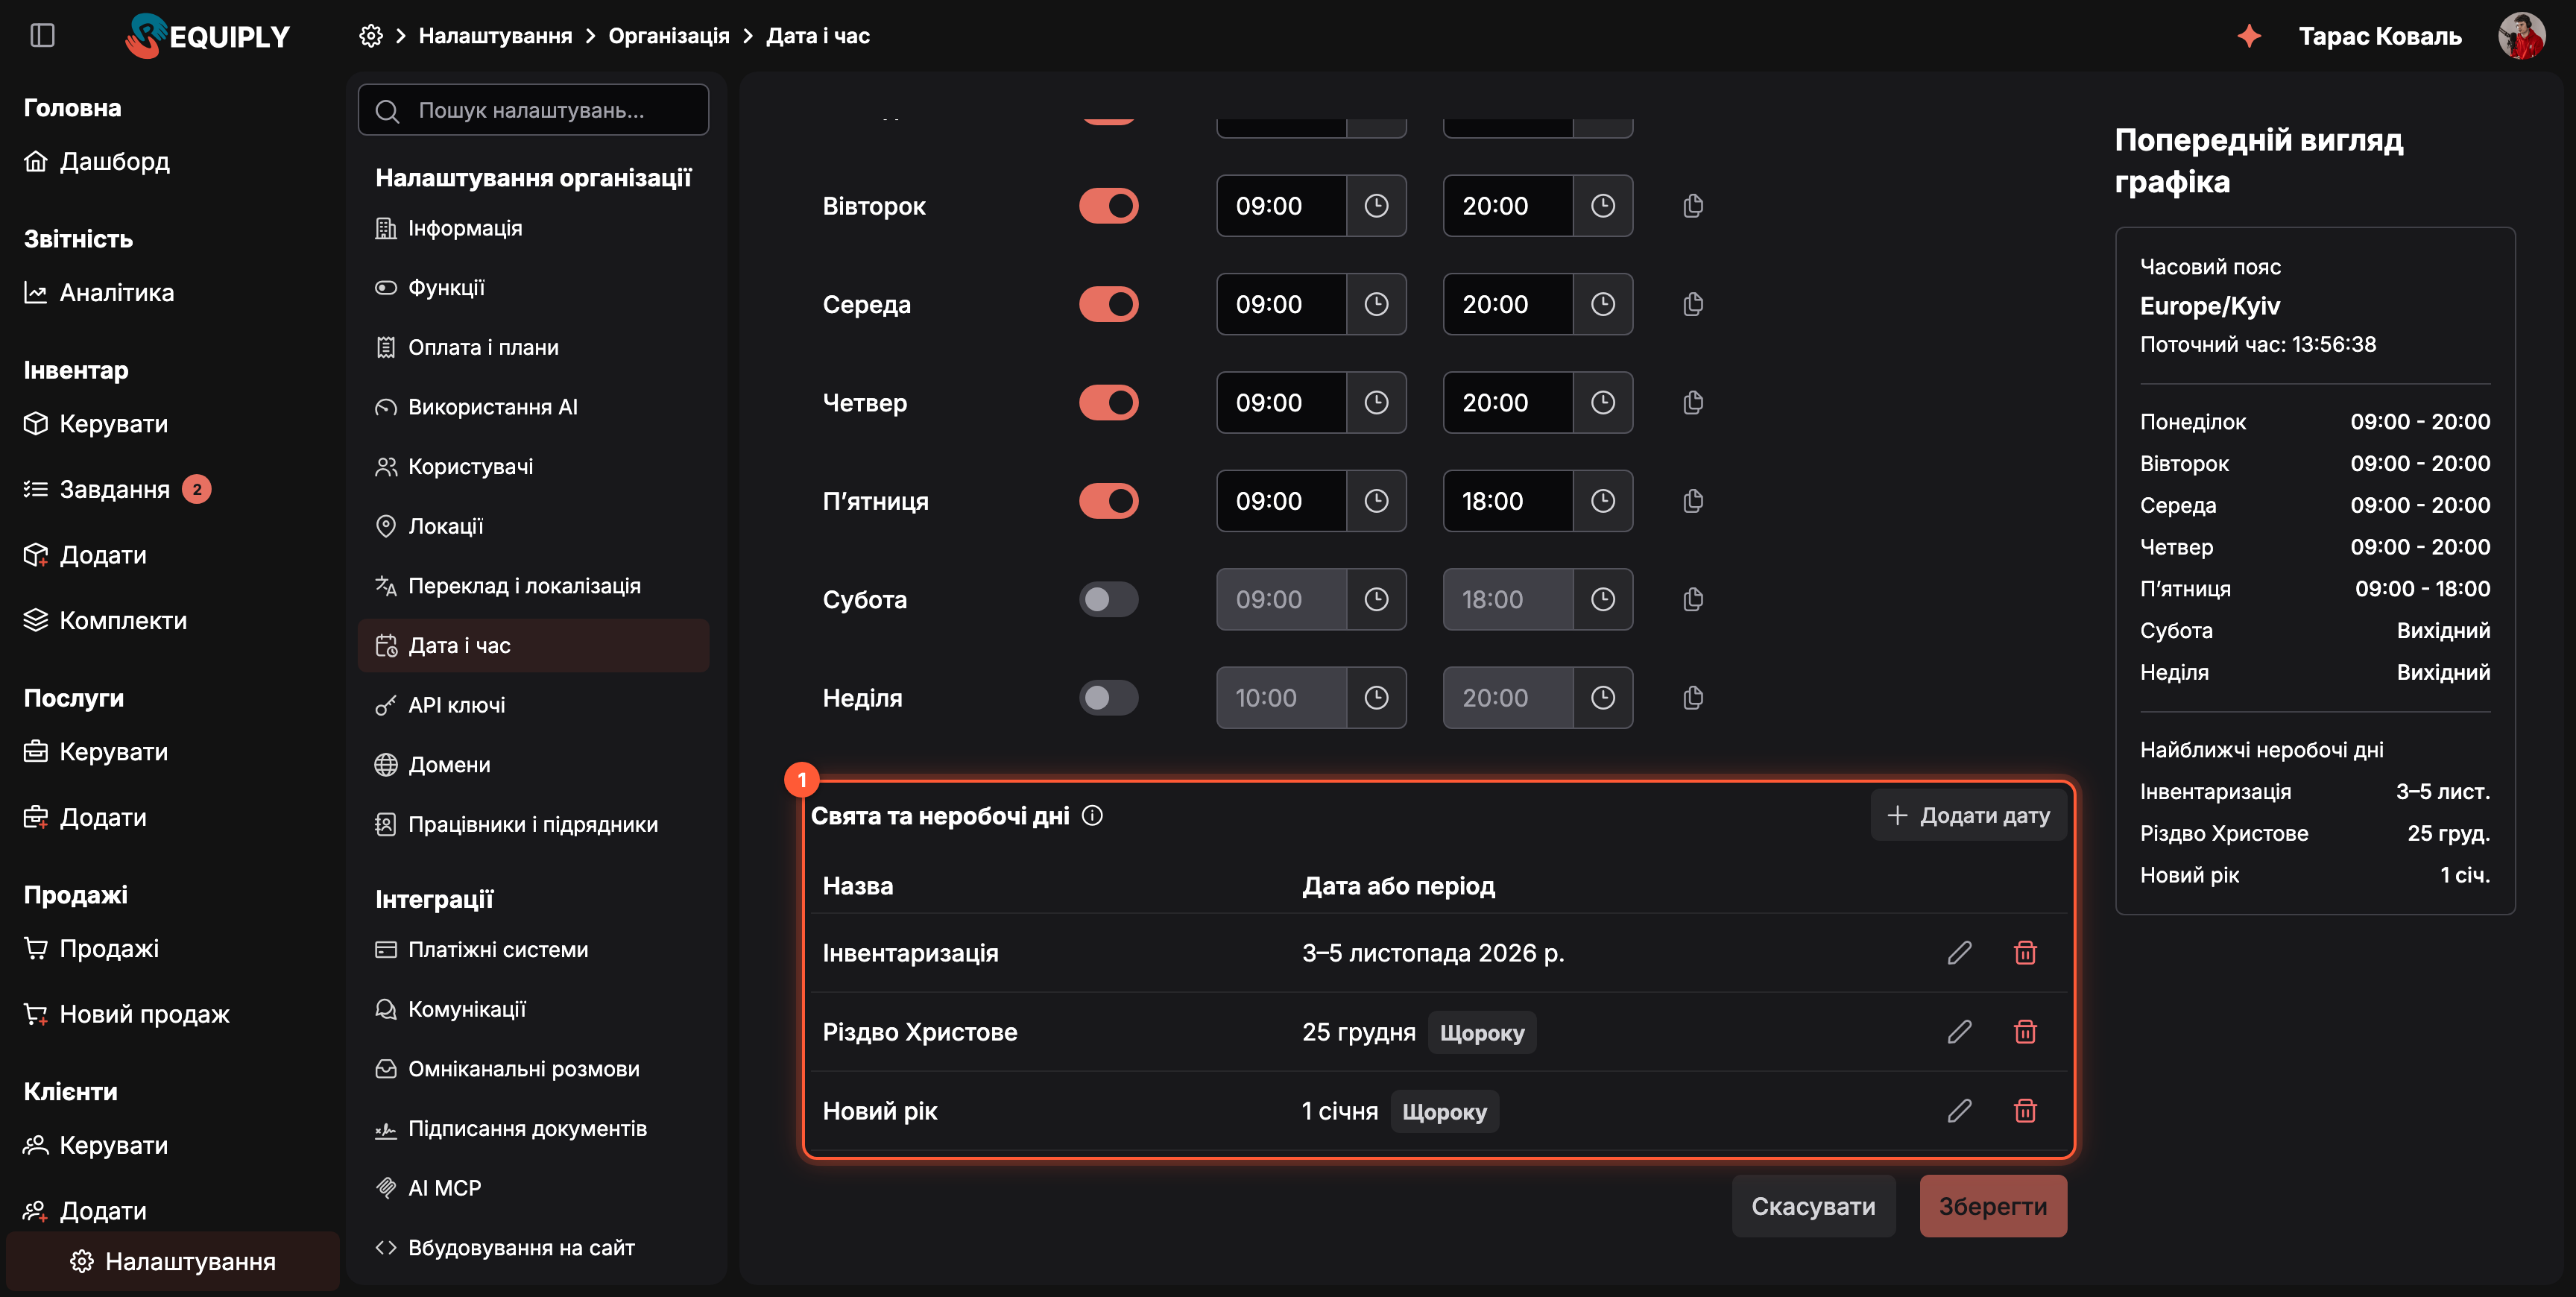Open Дашборд in the main sidebar
Viewport: 2576px width, 1297px height.
[97, 161]
